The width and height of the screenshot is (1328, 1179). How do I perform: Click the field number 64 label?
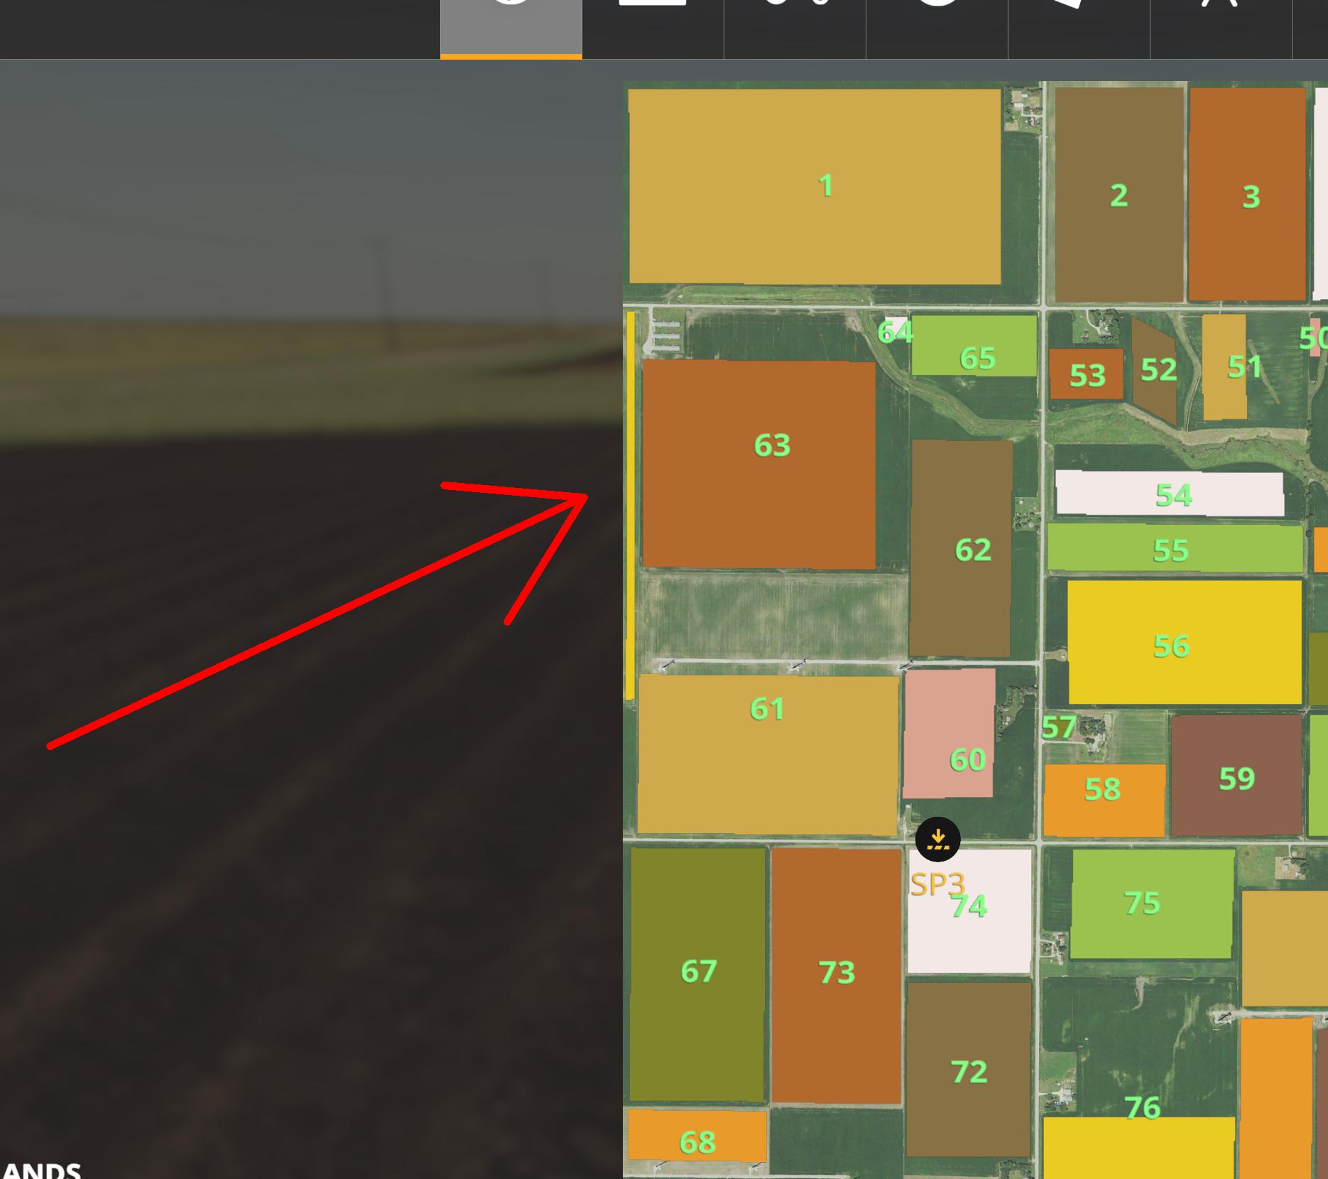point(895,332)
